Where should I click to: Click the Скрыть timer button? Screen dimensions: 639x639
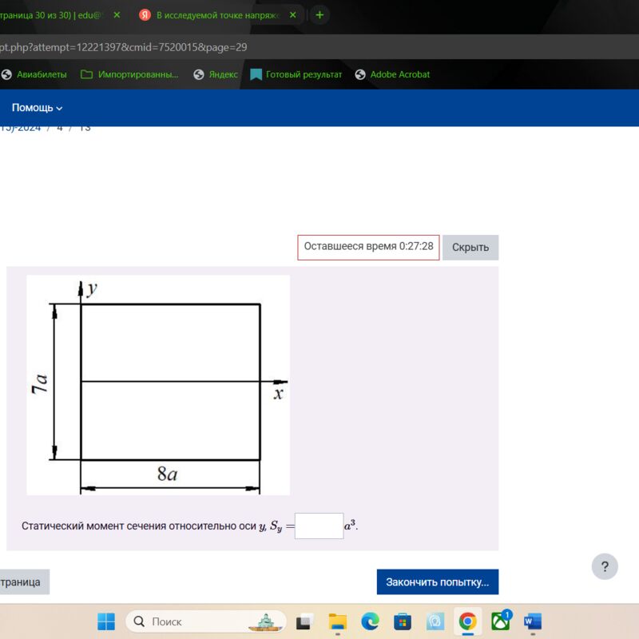(470, 247)
